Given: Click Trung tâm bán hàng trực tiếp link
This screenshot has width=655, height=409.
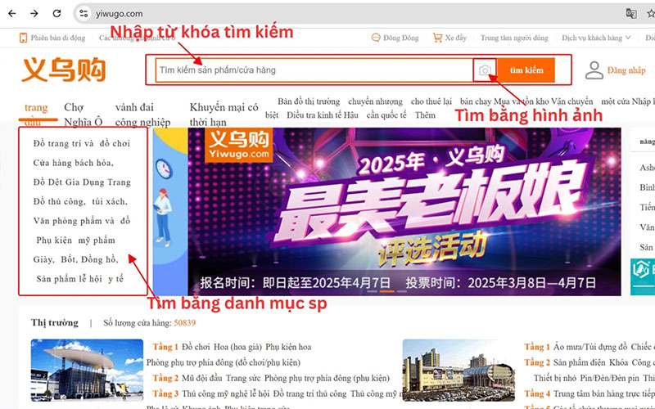Looking at the screenshot, I should pyautogui.click(x=604, y=393).
